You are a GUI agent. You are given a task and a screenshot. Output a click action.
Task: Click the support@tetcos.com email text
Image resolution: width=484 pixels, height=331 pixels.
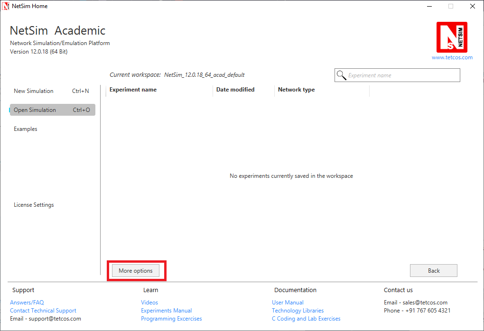55,319
